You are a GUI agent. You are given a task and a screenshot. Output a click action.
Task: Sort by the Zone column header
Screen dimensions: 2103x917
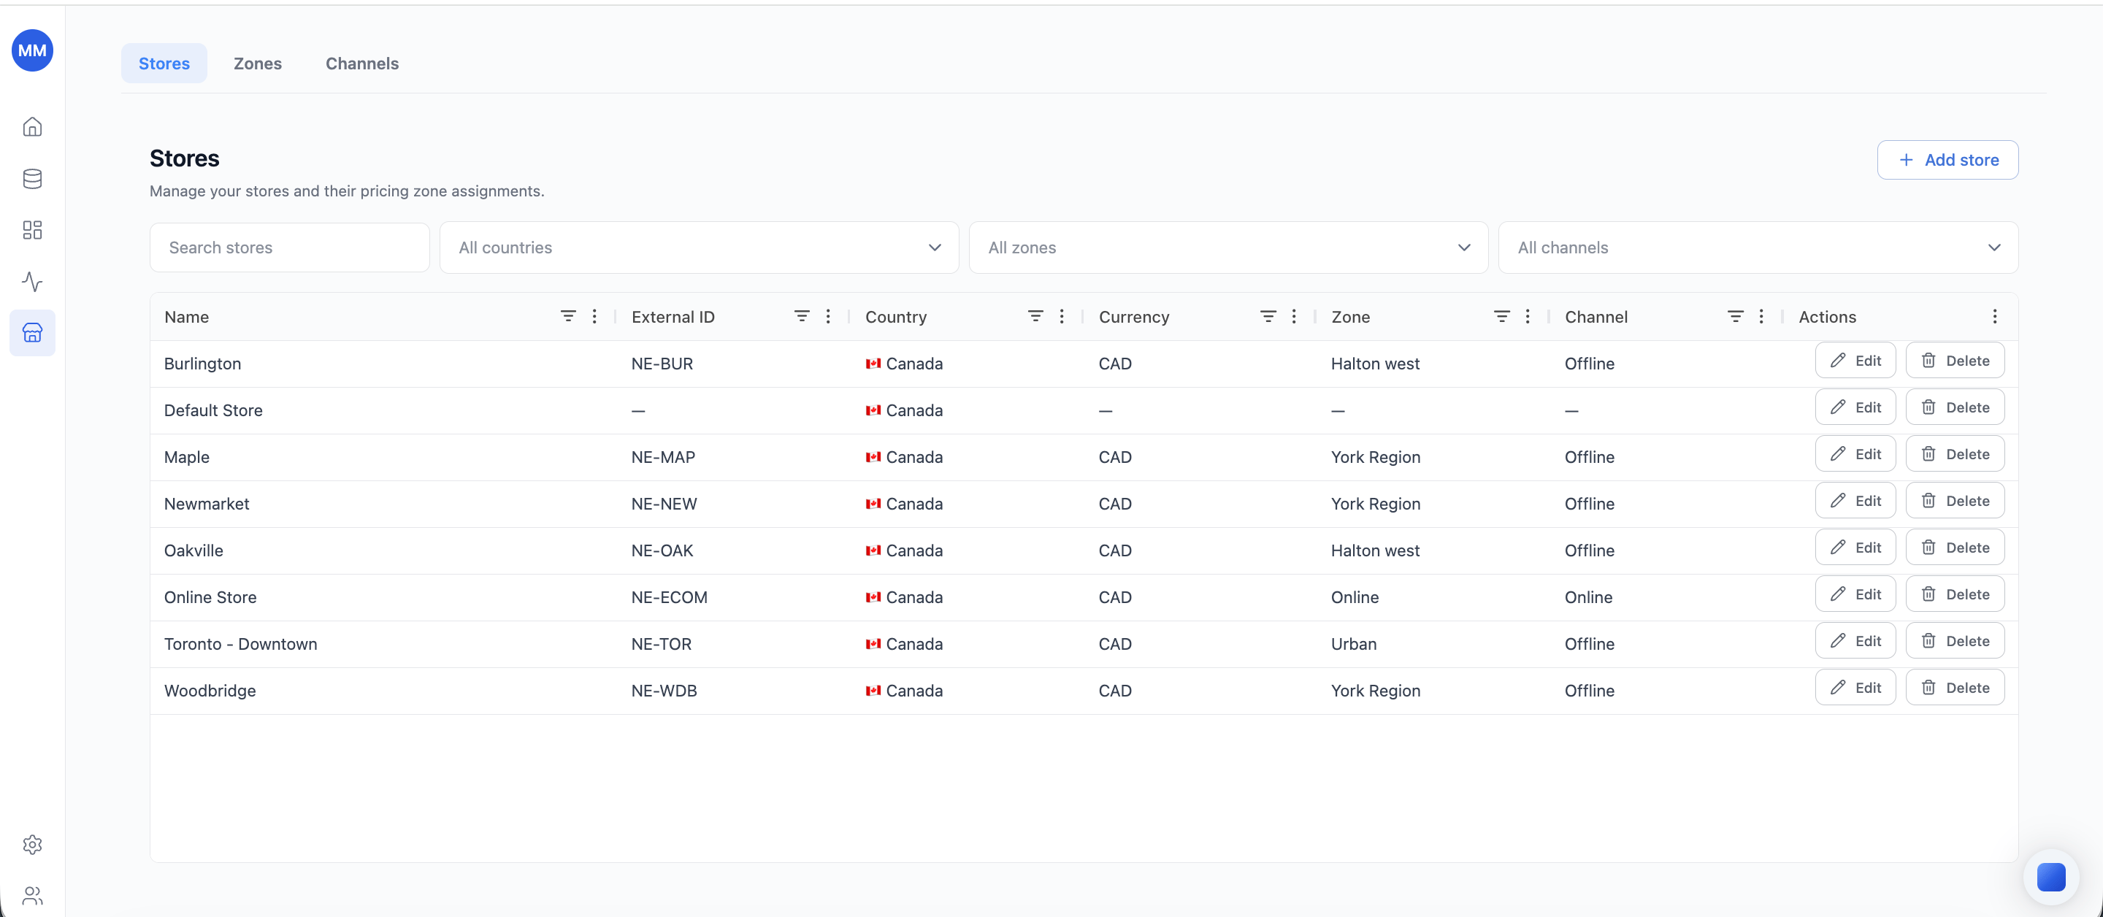(1350, 317)
